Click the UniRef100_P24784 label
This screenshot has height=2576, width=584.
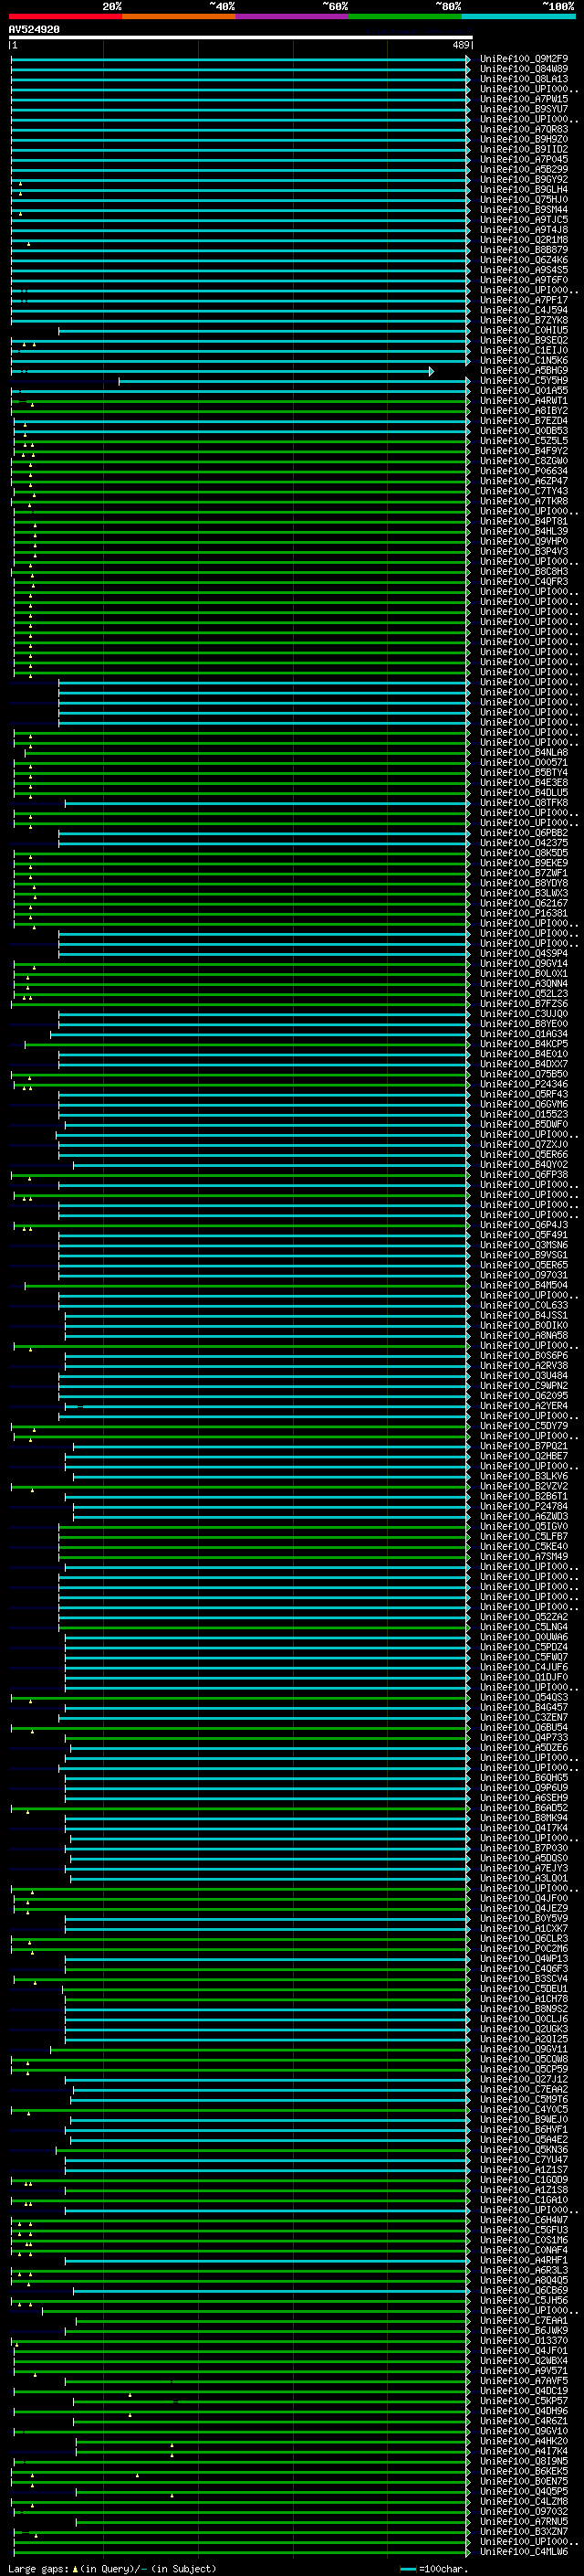(x=524, y=1506)
